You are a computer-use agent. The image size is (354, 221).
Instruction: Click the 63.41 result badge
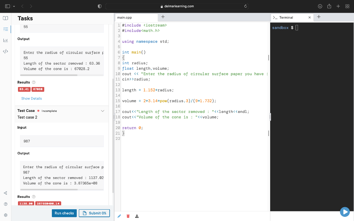click(24, 89)
